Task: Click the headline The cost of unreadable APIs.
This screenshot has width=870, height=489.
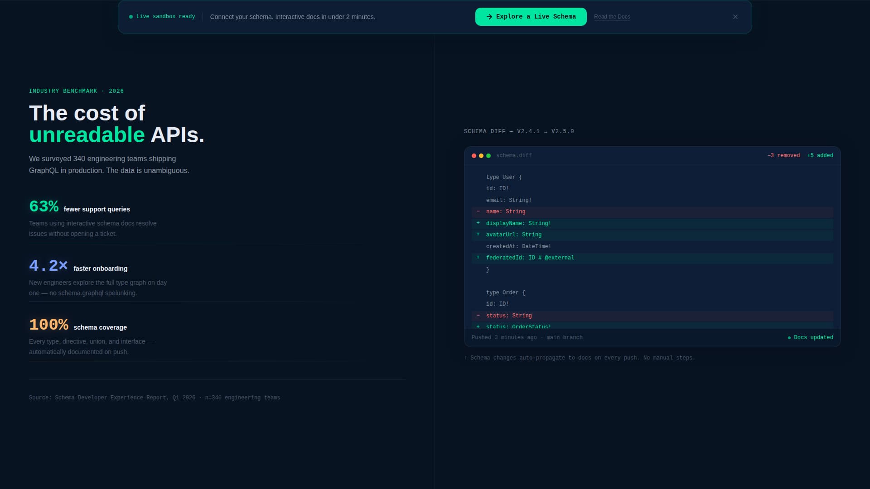Action: coord(117,124)
